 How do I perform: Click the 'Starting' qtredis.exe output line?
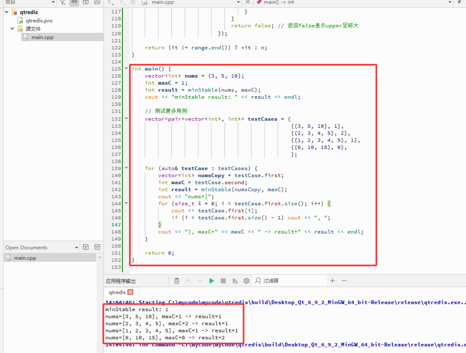[x=285, y=302]
